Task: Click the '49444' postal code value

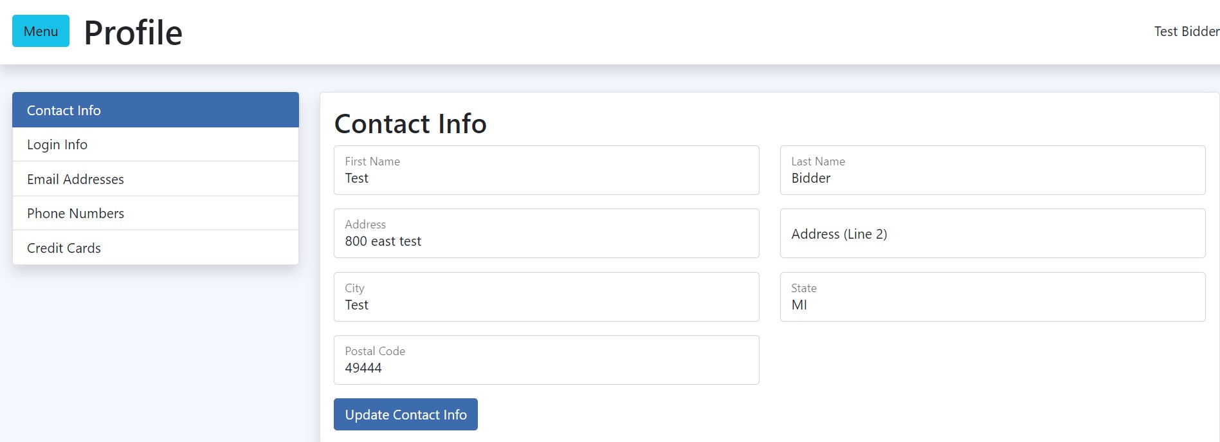Action: pyautogui.click(x=363, y=368)
